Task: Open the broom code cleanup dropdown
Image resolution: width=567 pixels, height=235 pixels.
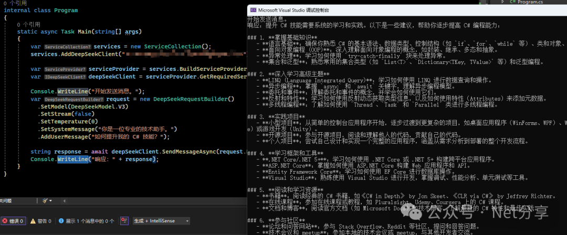Action: click(x=47, y=201)
